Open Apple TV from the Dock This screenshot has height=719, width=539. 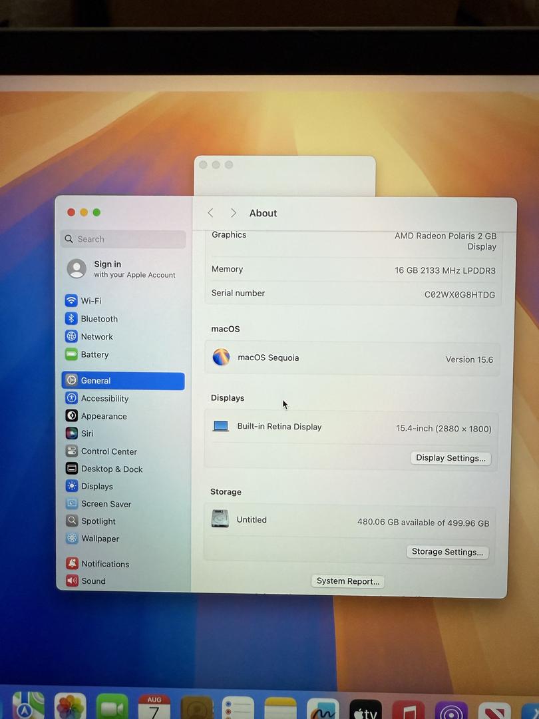[x=365, y=708]
